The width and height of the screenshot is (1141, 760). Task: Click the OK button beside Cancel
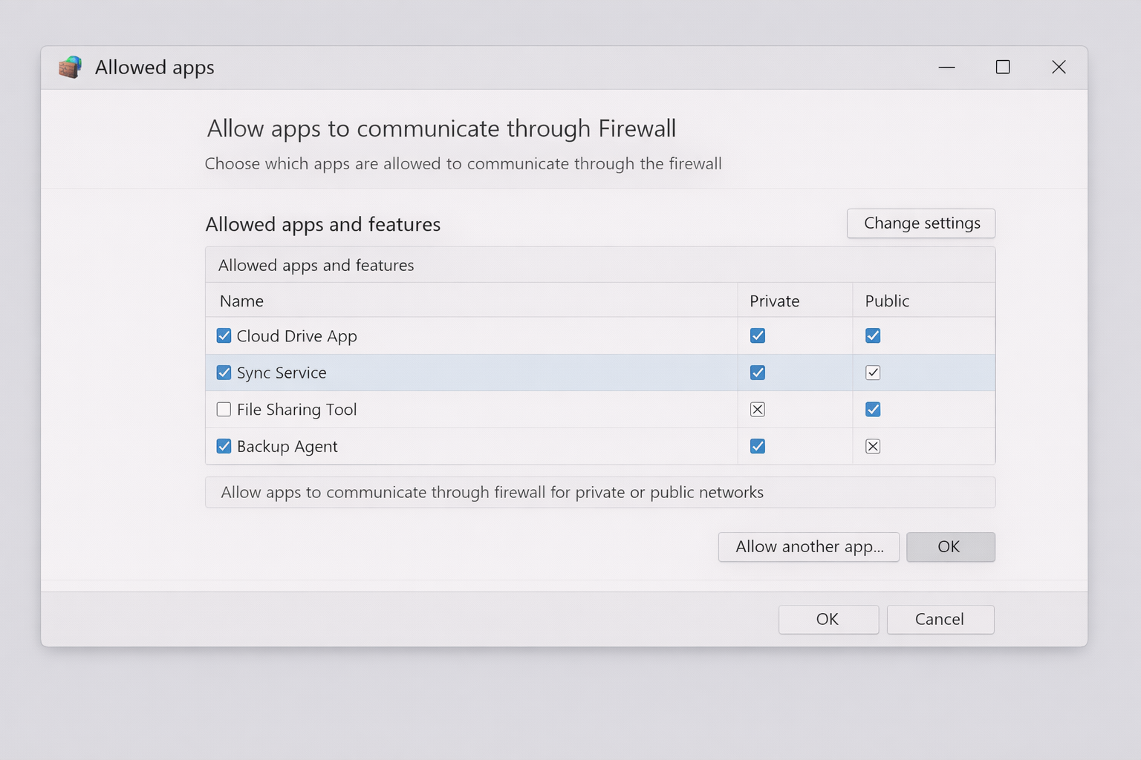point(828,620)
